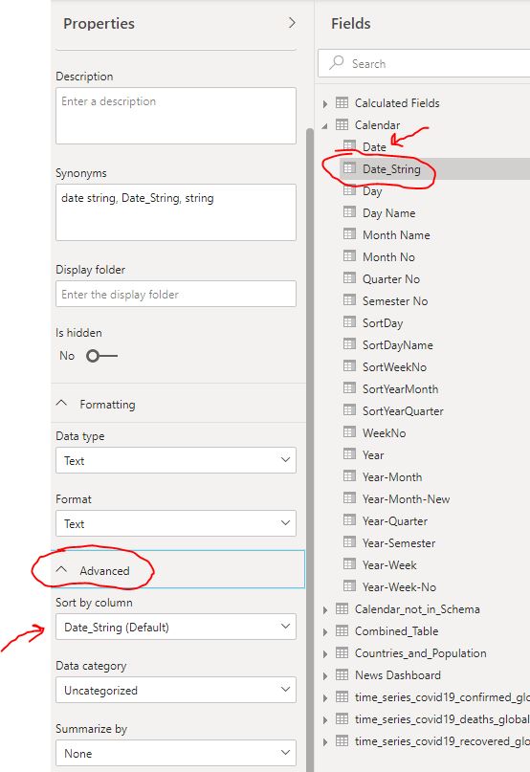Click the table icon beside Countries_and_Population
Image resolution: width=530 pixels, height=772 pixels.
pyautogui.click(x=342, y=652)
